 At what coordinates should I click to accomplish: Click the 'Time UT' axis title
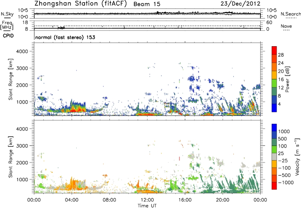coord(147,206)
